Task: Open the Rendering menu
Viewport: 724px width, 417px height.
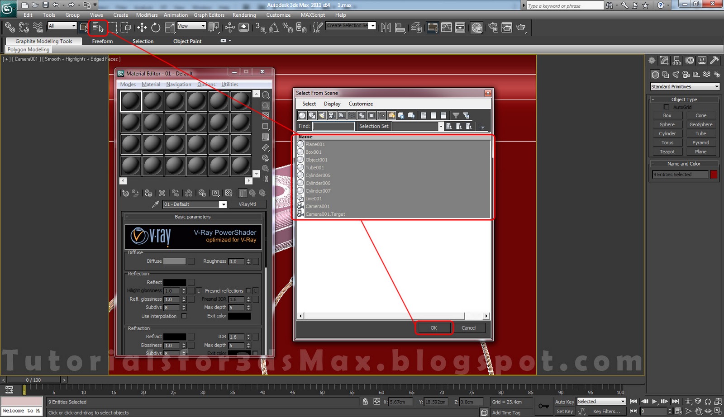Action: coord(244,15)
